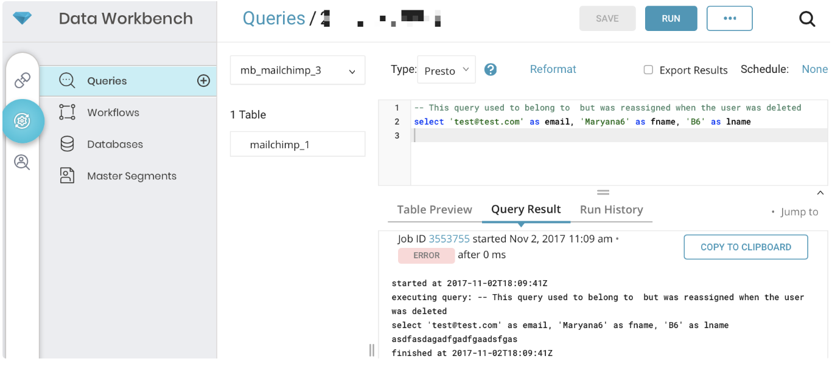
Task: Select the highlighted Data Workbench gear icon
Action: 23,121
